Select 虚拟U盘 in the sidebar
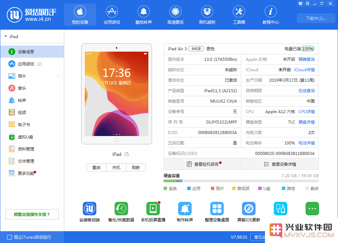This screenshot has width=338, height=243. pyautogui.click(x=32, y=137)
